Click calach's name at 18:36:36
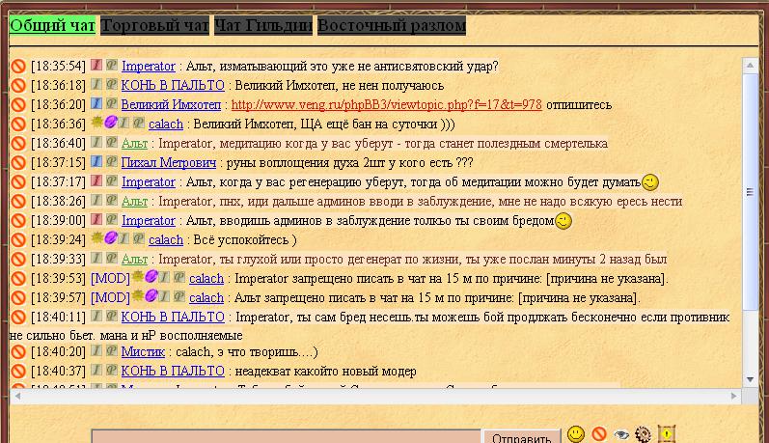This screenshot has height=443, width=769. coord(166,125)
